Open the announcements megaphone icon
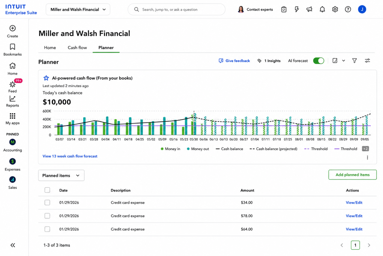The width and height of the screenshot is (383, 256). click(x=310, y=9)
